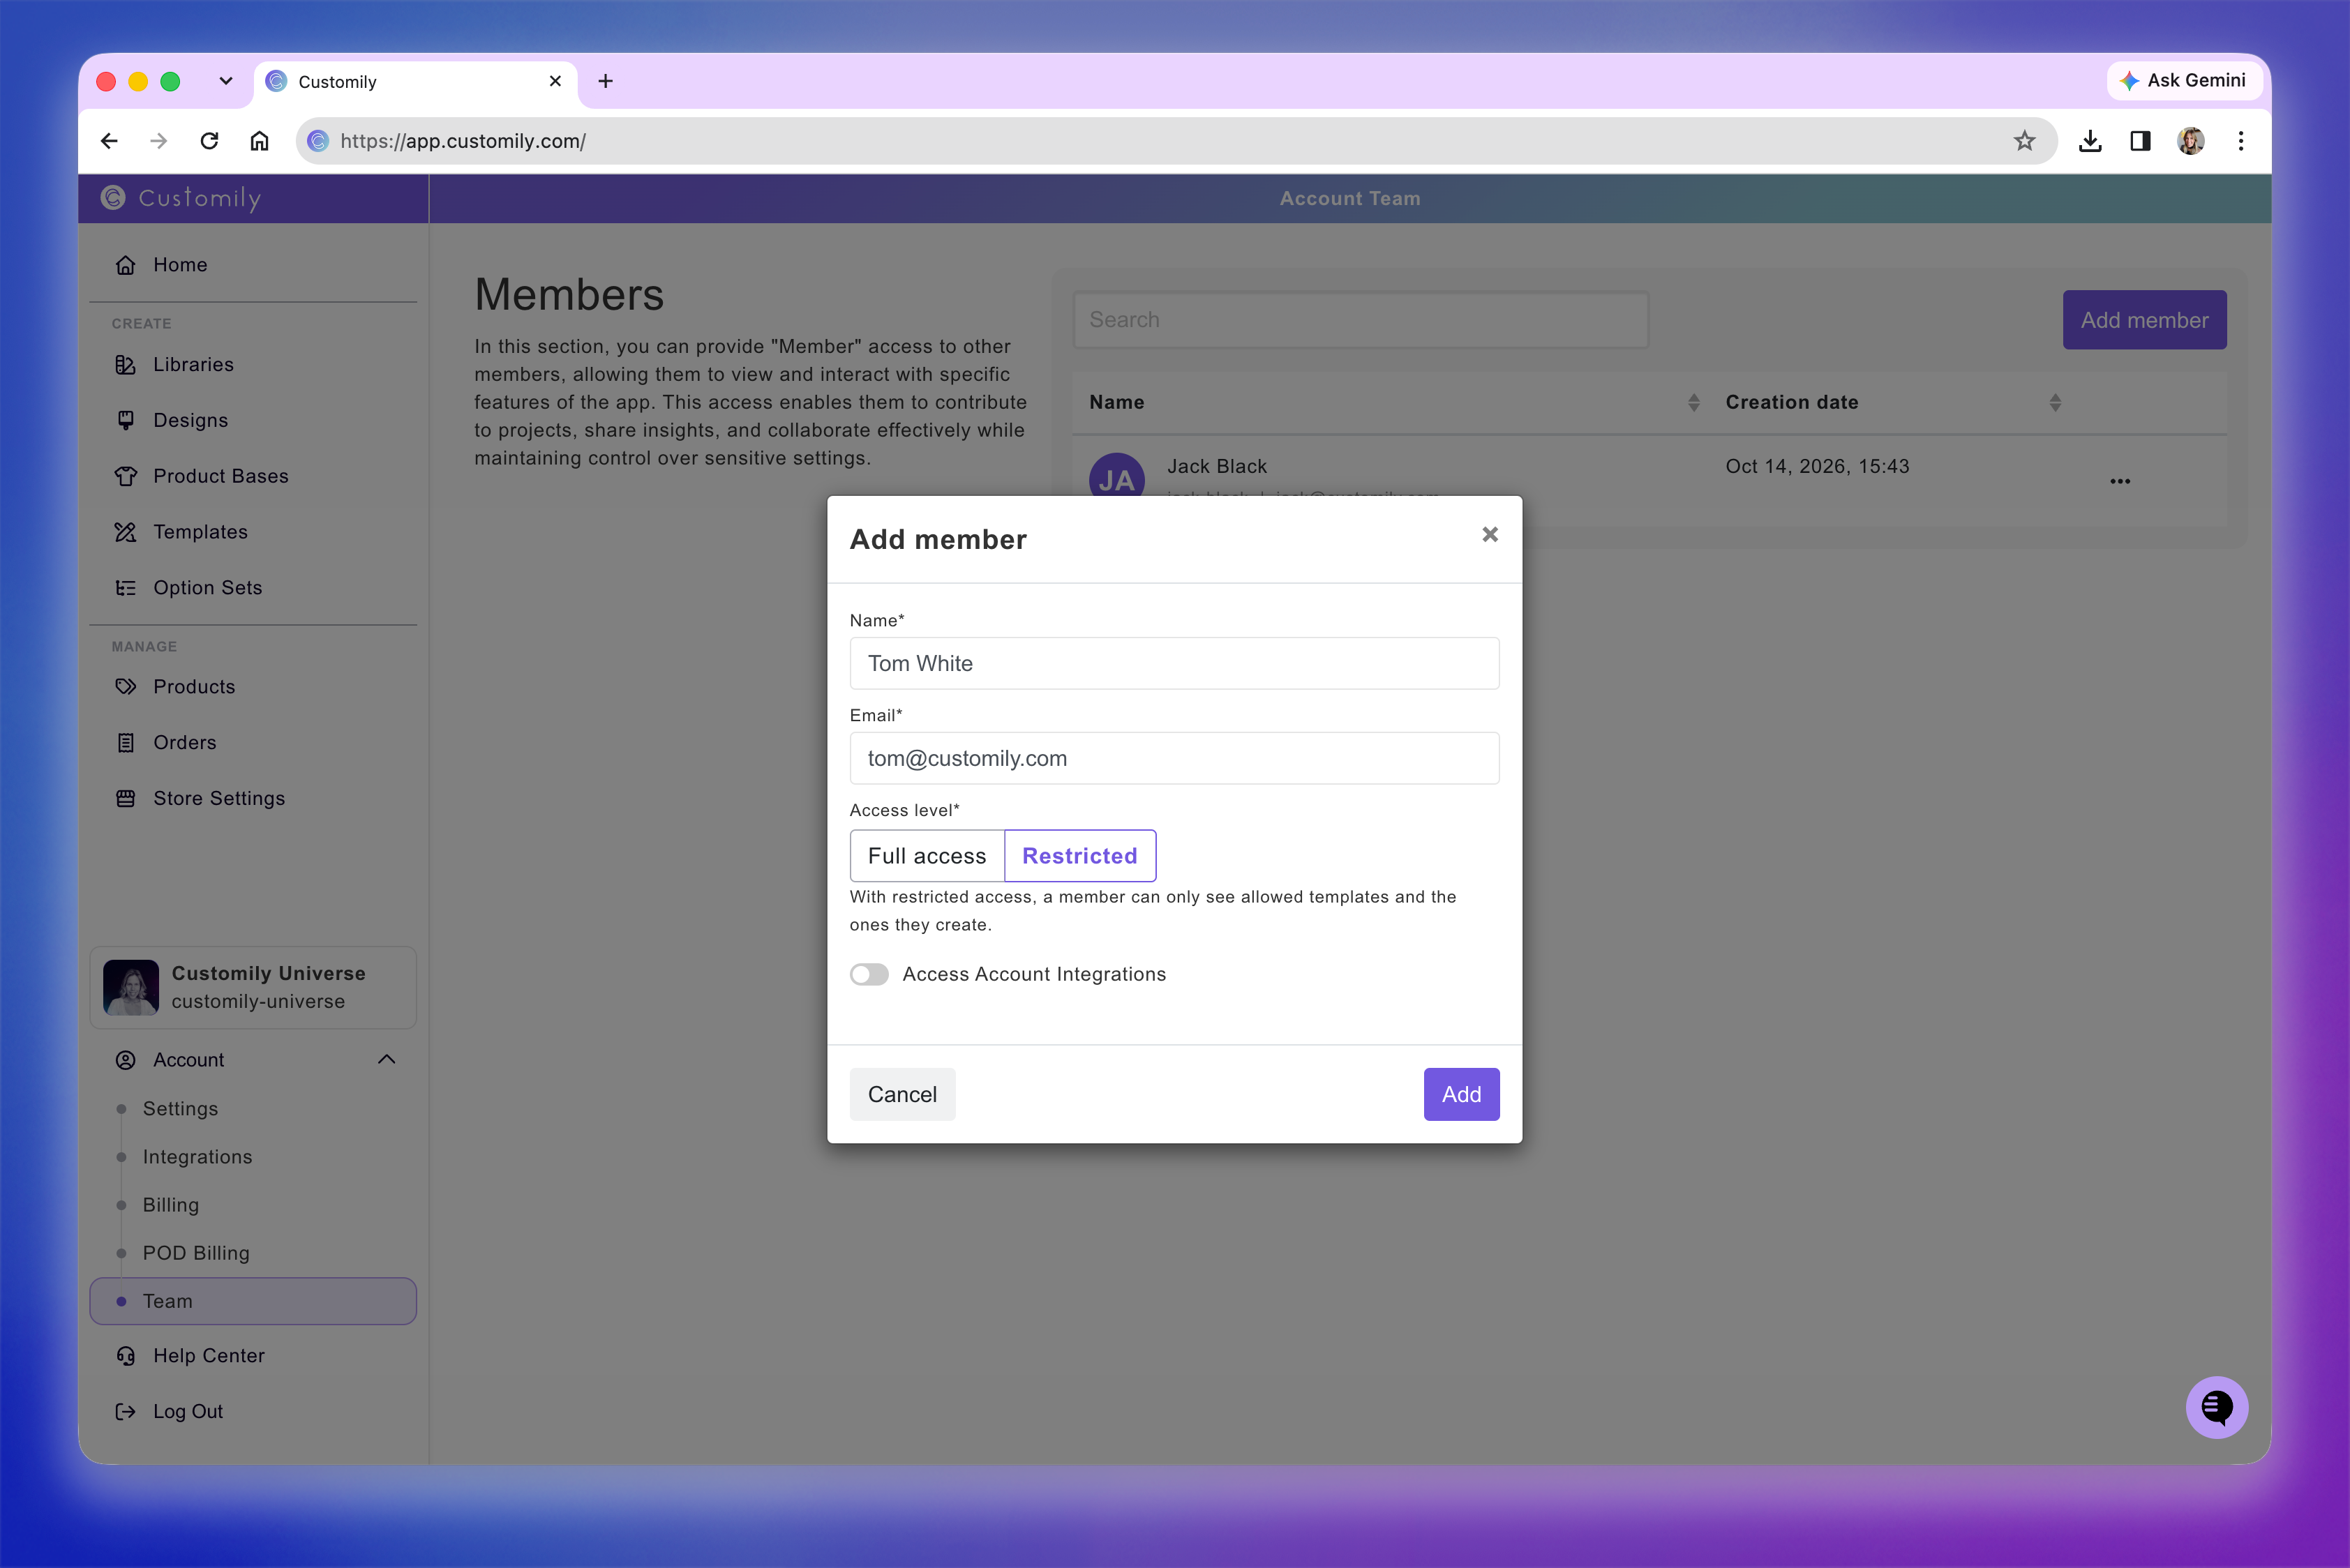Open POD Billing submenu item

[x=196, y=1253]
